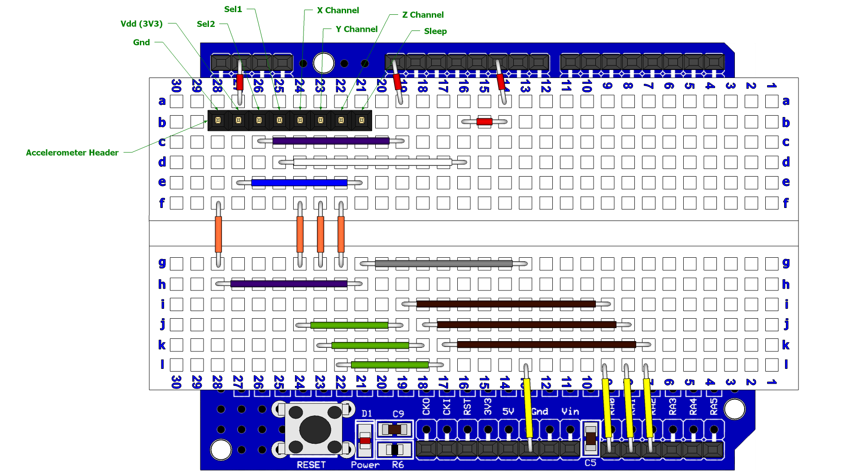Click the orange jumper at column 28
The image size is (859, 476).
pos(218,234)
